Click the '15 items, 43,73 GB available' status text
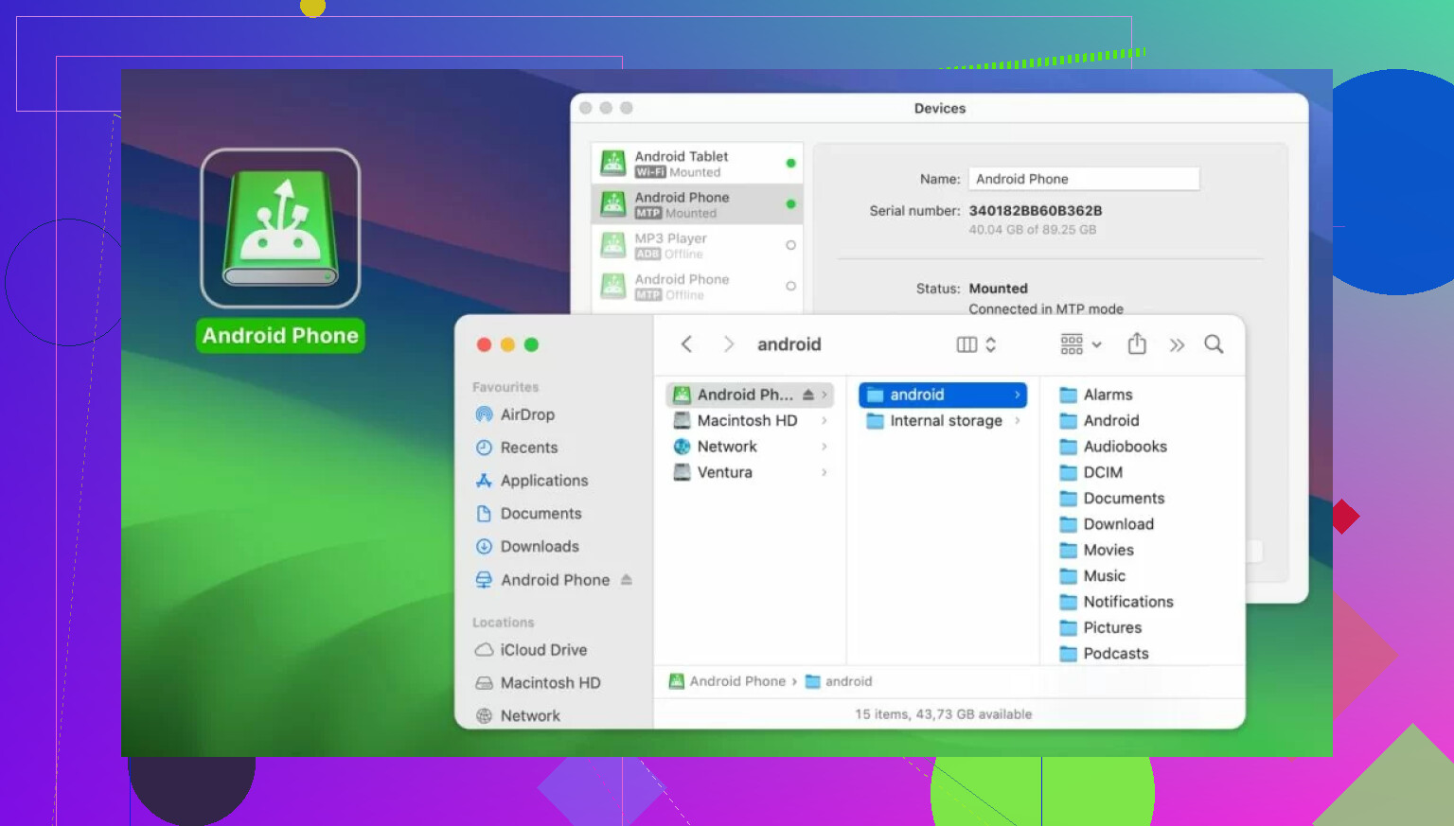This screenshot has height=826, width=1454. click(944, 714)
